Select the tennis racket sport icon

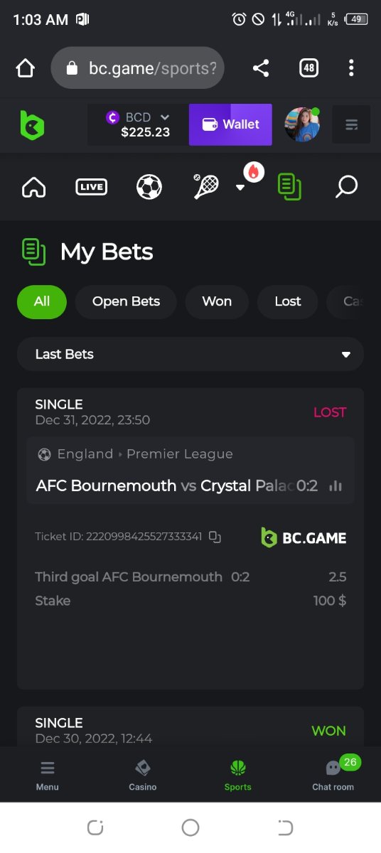click(205, 186)
